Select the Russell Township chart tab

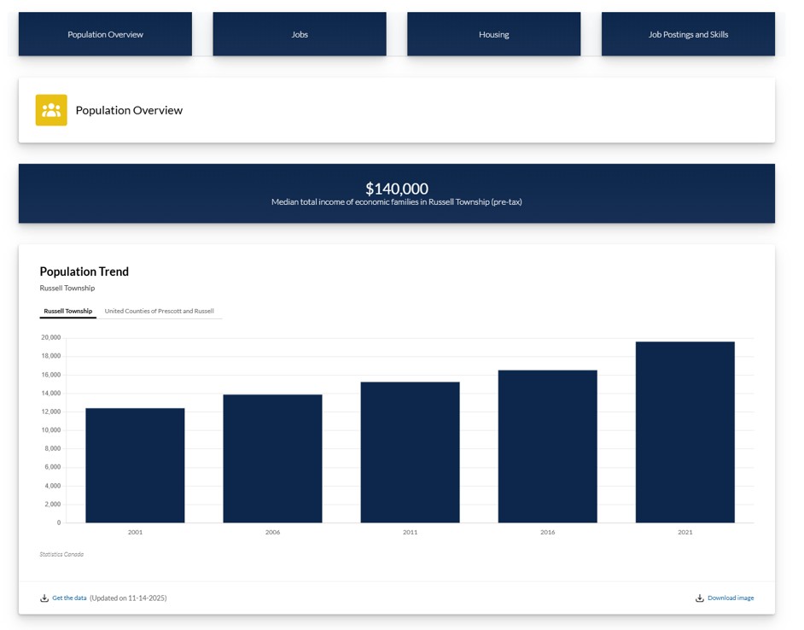point(68,312)
